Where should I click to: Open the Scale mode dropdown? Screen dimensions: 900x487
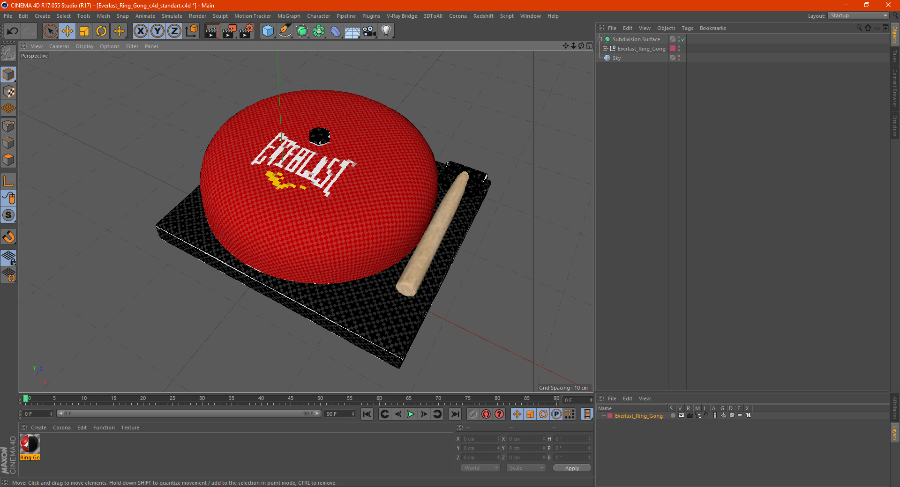click(x=525, y=468)
